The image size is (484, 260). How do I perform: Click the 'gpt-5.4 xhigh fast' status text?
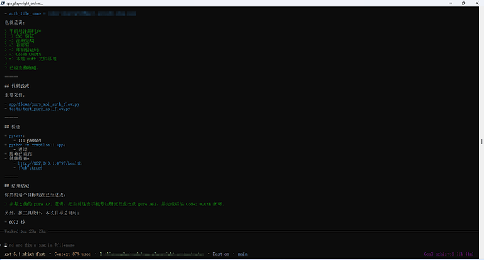point(25,254)
